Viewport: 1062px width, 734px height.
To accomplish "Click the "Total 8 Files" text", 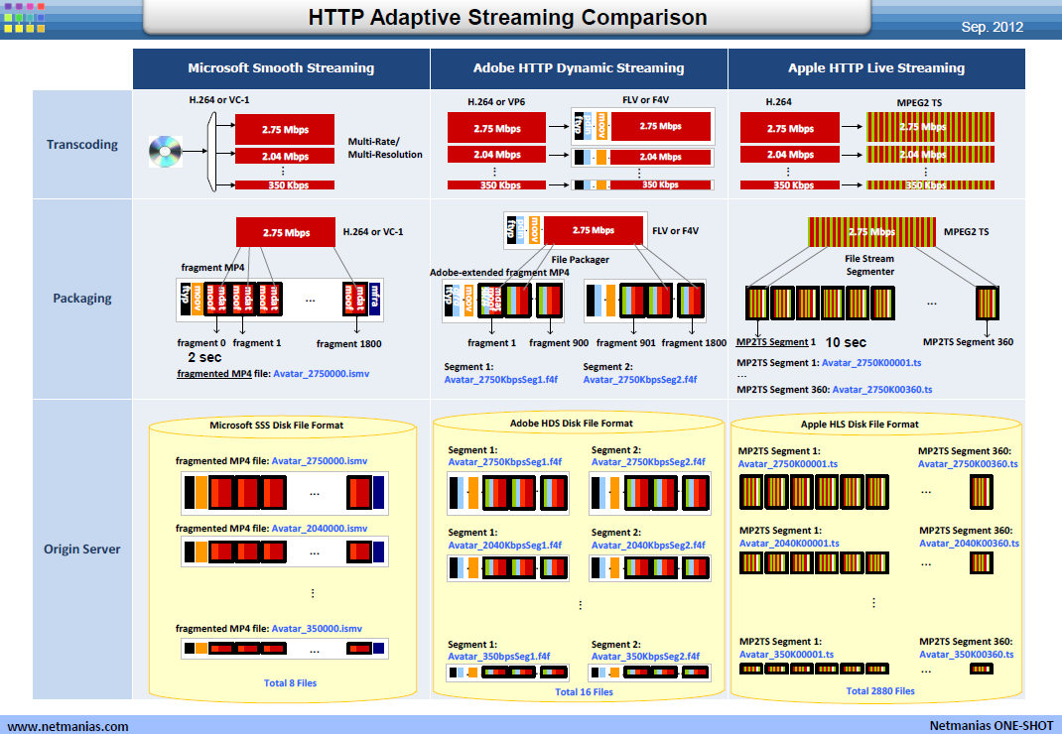I will [x=290, y=683].
